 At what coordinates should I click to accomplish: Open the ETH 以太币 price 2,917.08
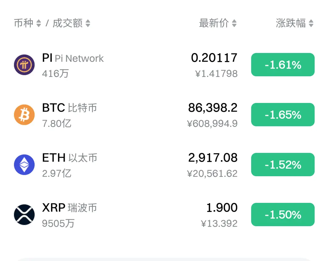click(213, 158)
